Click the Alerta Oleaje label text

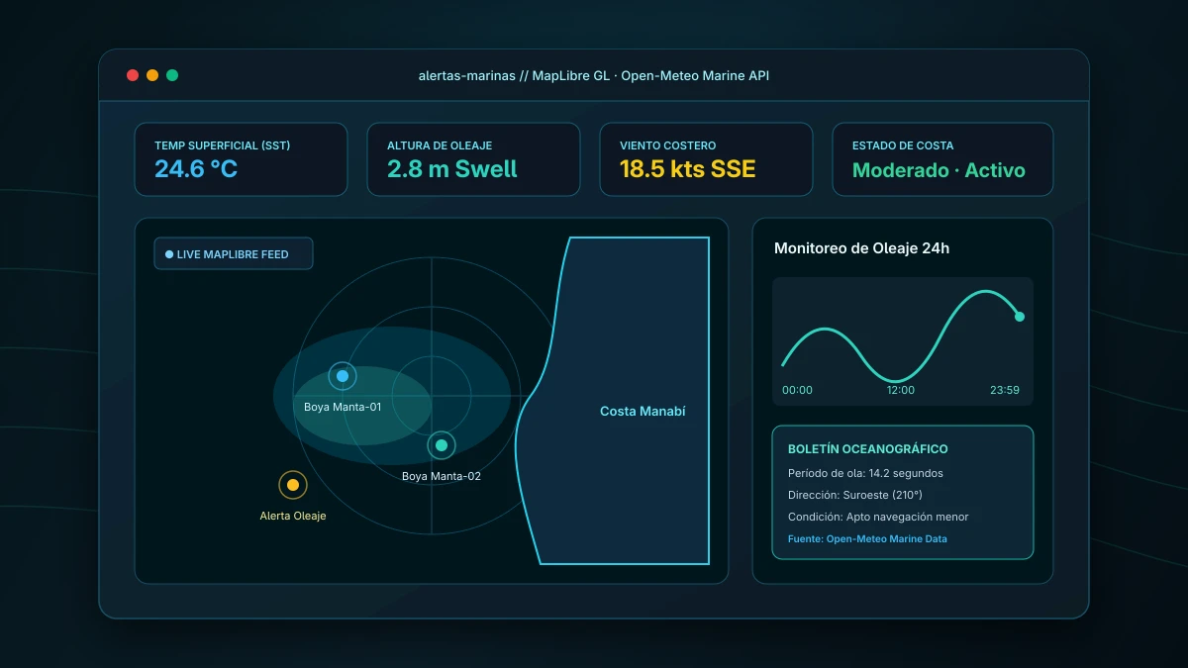(x=293, y=516)
